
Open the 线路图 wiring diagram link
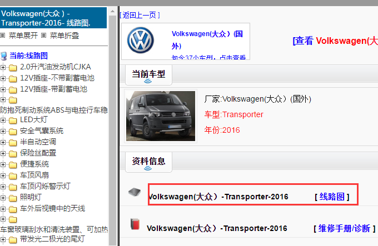pyautogui.click(x=332, y=197)
